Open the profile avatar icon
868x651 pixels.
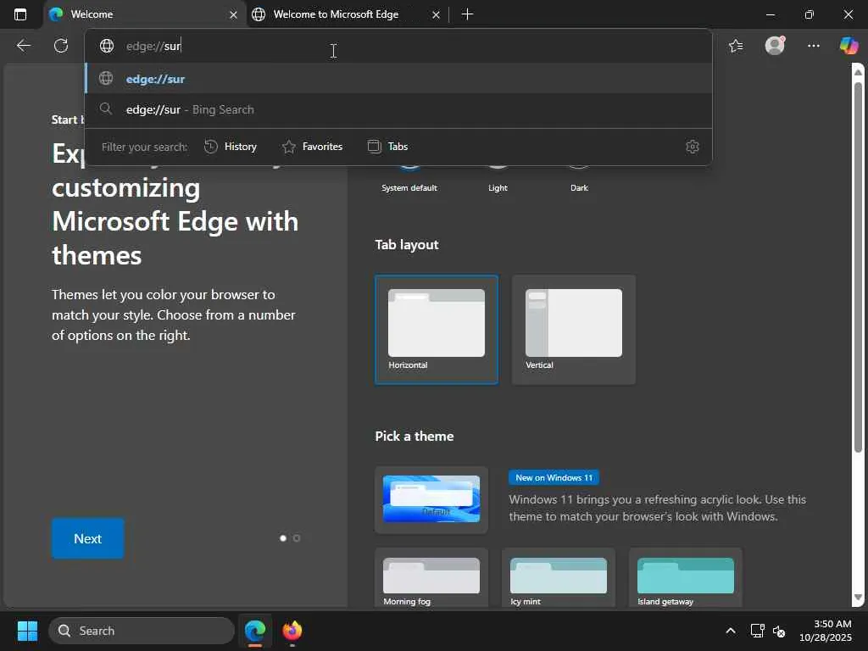(x=775, y=46)
